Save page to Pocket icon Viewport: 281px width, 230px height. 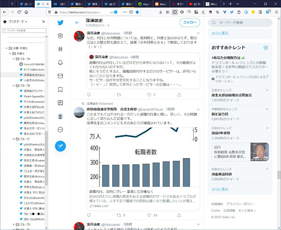click(x=131, y=12)
